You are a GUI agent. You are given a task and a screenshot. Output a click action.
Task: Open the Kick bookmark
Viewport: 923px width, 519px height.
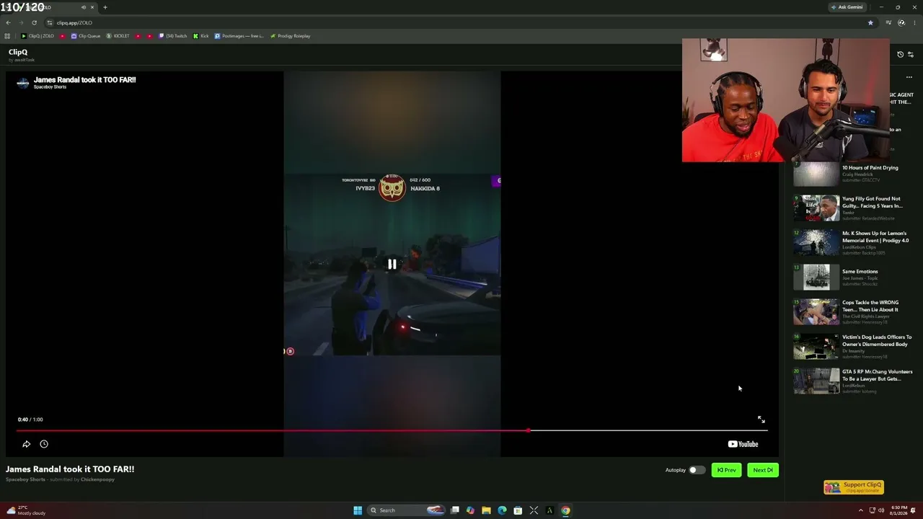[201, 36]
